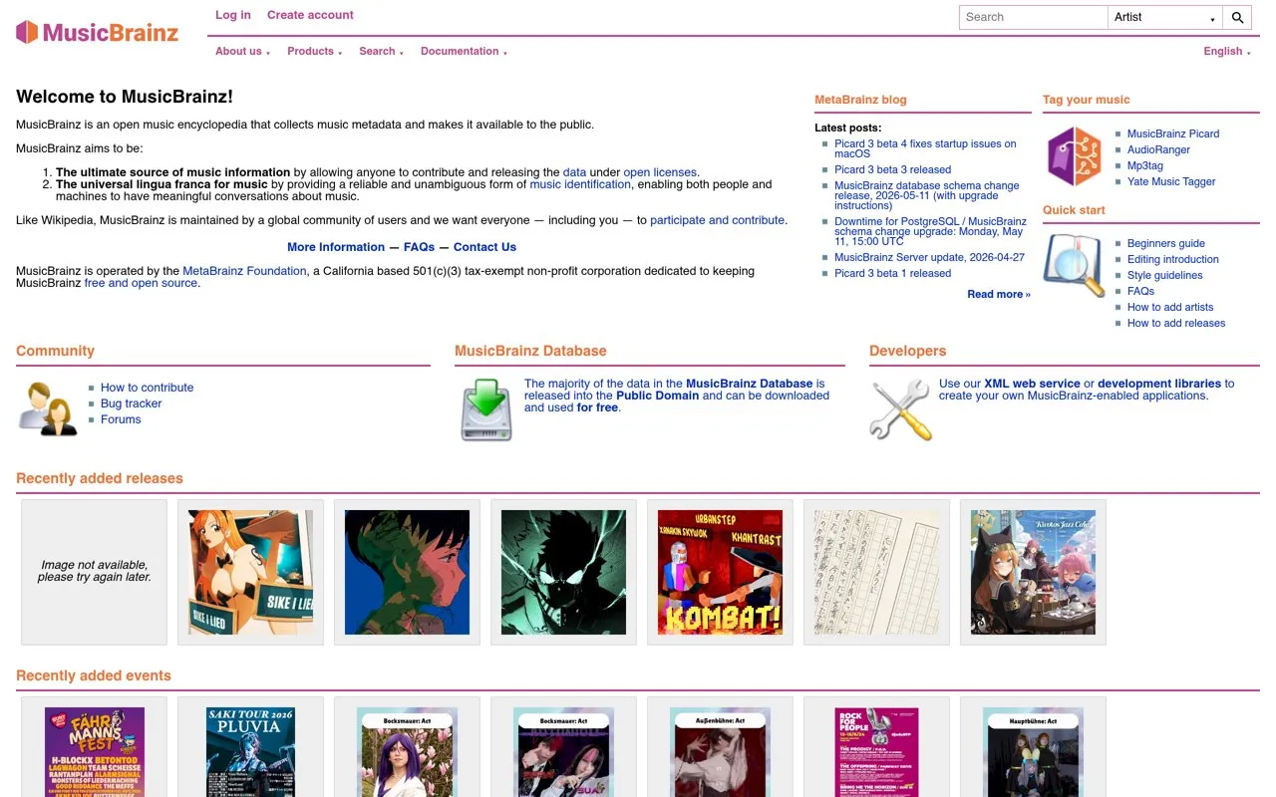1276x797 pixels.
Task: Open Picard 3 beta 1 released post
Action: coord(892,273)
